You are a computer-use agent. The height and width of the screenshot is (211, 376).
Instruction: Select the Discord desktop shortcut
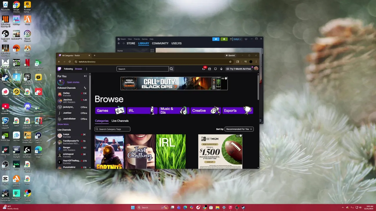coord(27,107)
